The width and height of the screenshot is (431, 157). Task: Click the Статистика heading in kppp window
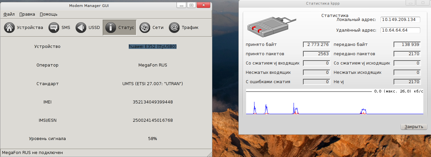[x=335, y=15]
